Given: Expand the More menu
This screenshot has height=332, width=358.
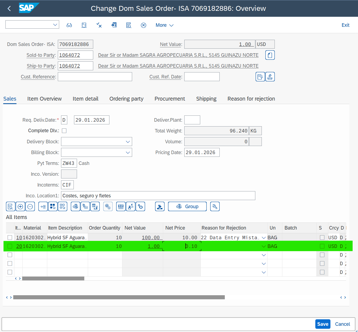Looking at the screenshot, I should 165,25.
